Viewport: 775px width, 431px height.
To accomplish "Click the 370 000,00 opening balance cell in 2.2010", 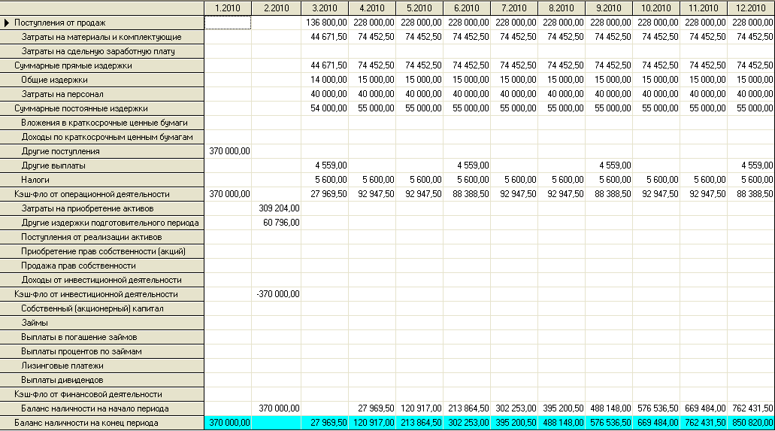I will [x=277, y=410].
